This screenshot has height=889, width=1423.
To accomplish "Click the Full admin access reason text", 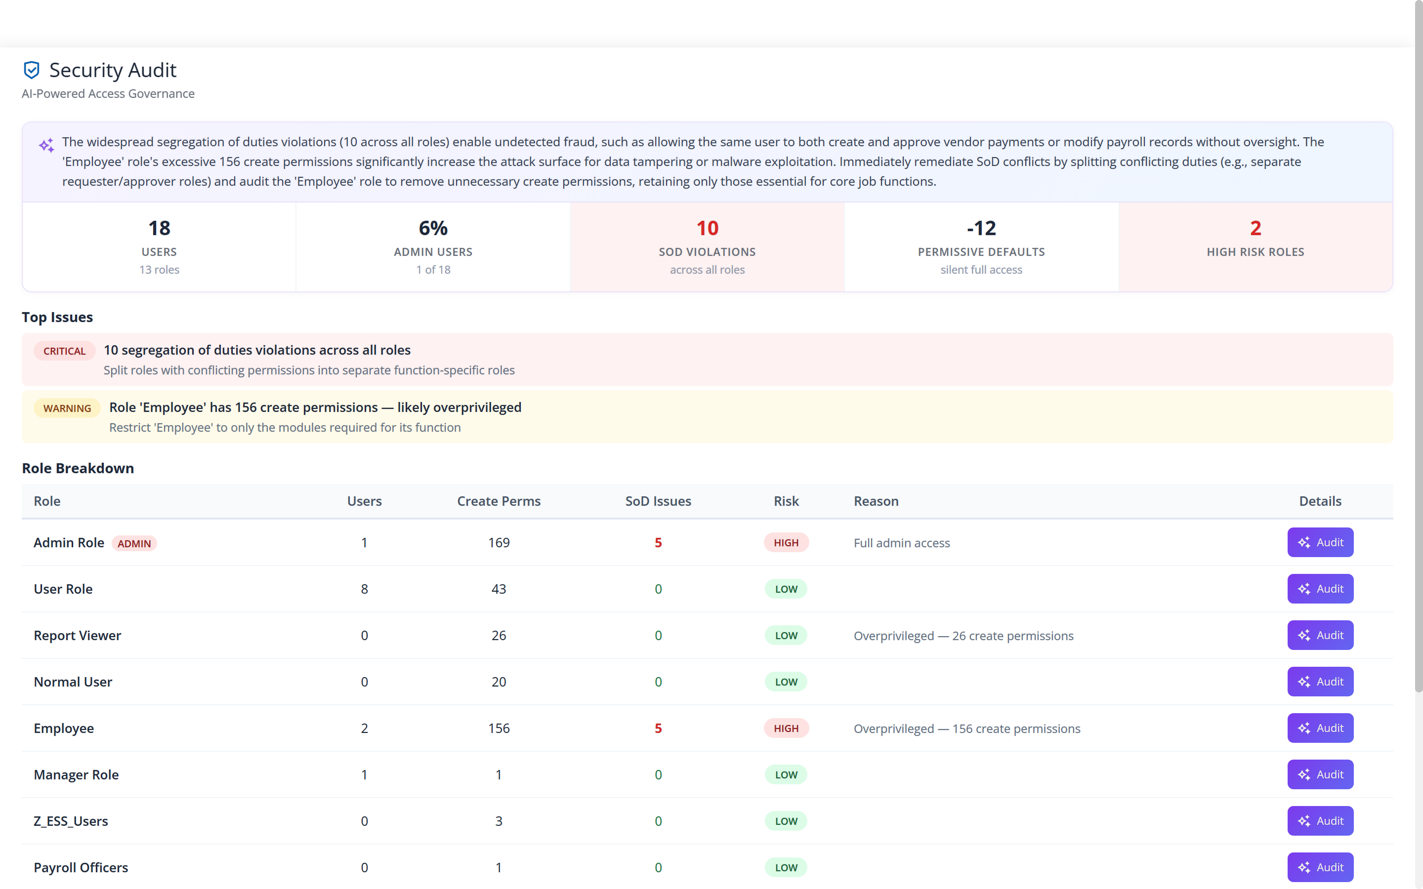I will pos(901,543).
